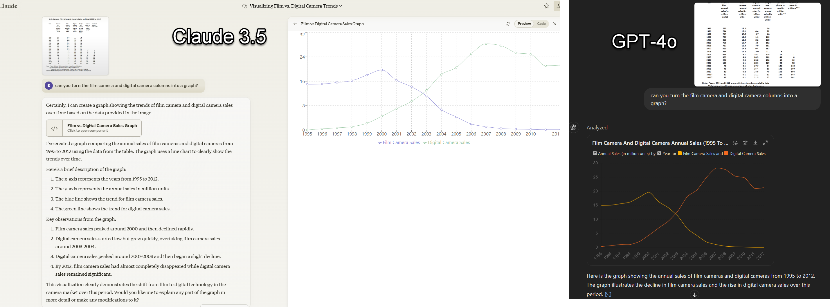830x307 pixels.
Task: Switch GPT-4o chart to interactive mode
Action: click(735, 143)
